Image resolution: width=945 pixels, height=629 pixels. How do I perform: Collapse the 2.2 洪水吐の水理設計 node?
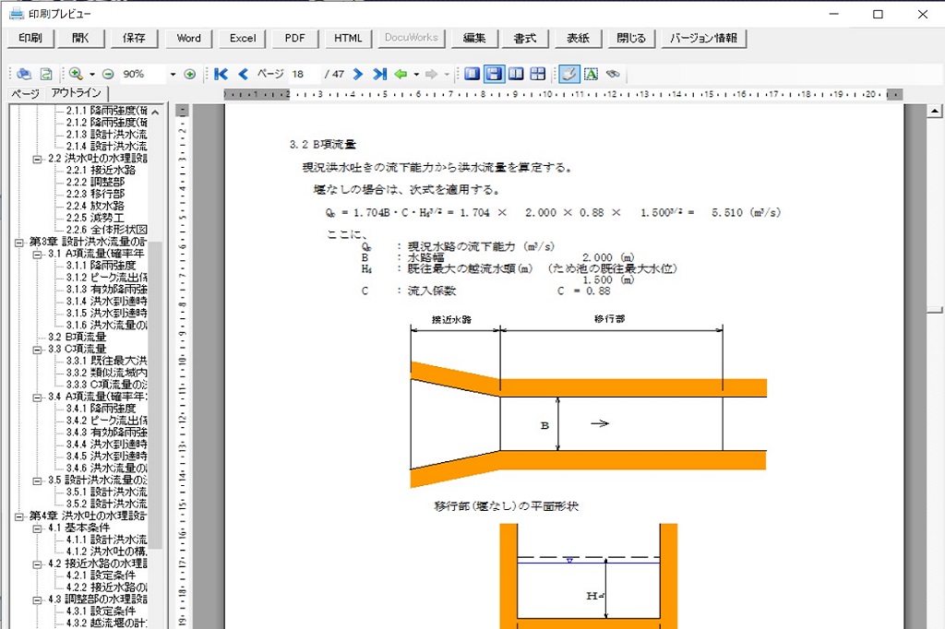pos(37,159)
